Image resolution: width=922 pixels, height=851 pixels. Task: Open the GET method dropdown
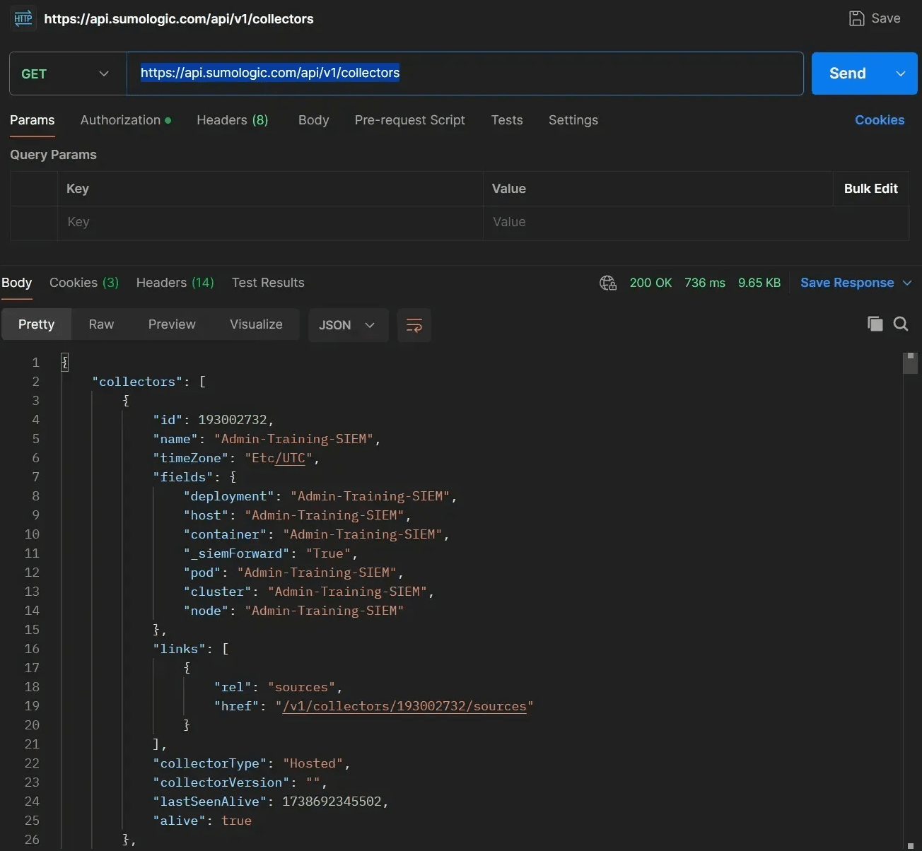pos(103,74)
